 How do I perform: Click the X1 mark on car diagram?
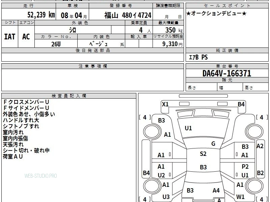[165, 104]
